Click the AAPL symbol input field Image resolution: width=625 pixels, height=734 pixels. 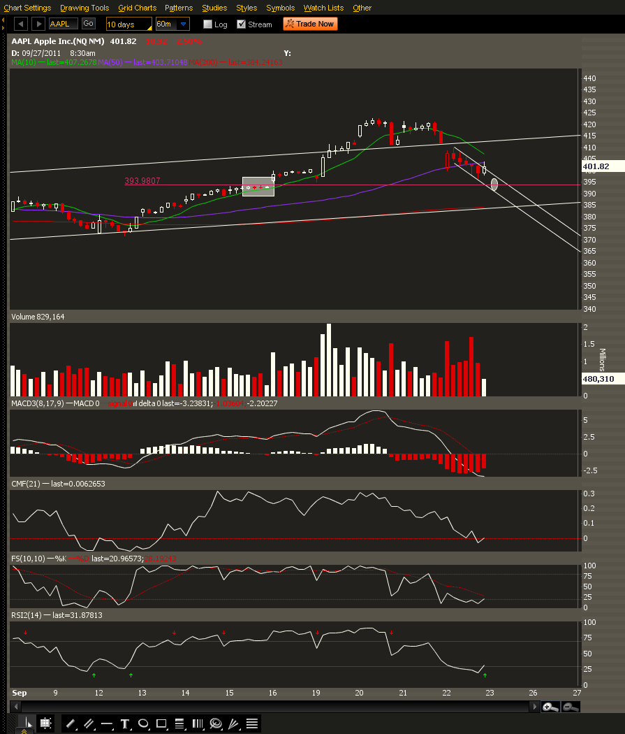pyautogui.click(x=63, y=24)
